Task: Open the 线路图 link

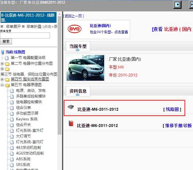Action: click(x=172, y=109)
